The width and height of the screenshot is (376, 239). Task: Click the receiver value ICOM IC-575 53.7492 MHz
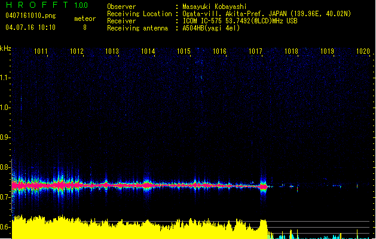click(x=240, y=21)
